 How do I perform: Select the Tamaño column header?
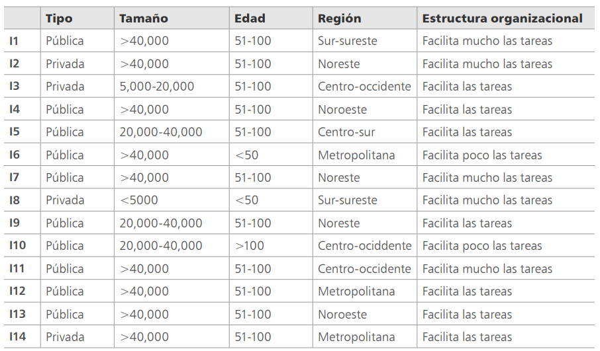click(144, 19)
